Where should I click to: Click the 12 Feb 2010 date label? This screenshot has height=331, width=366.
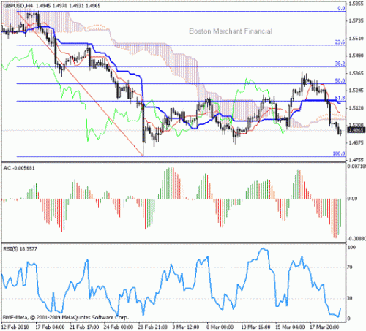(15, 327)
